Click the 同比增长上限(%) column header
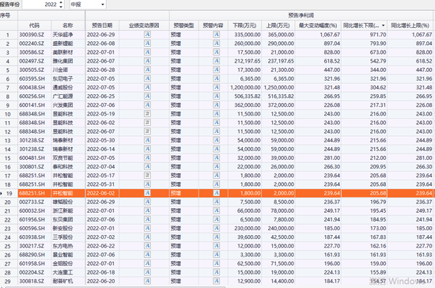The width and height of the screenshot is (435, 288). pos(410,25)
